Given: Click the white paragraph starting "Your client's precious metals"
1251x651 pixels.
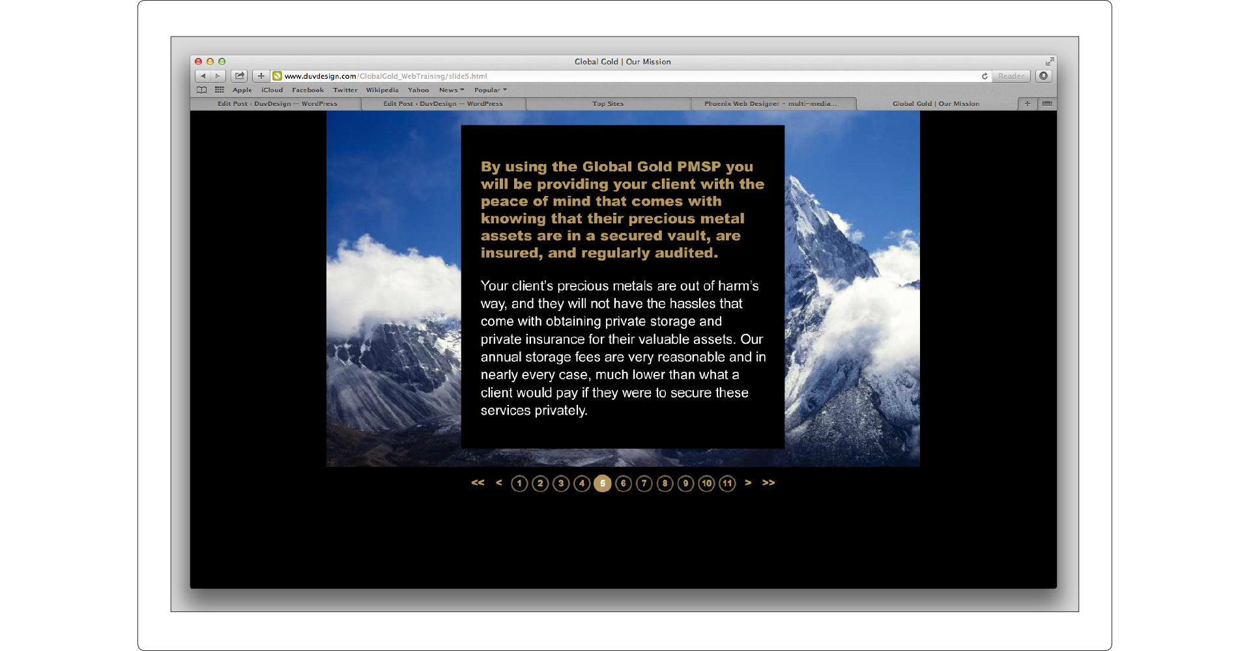Looking at the screenshot, I should pos(623,348).
